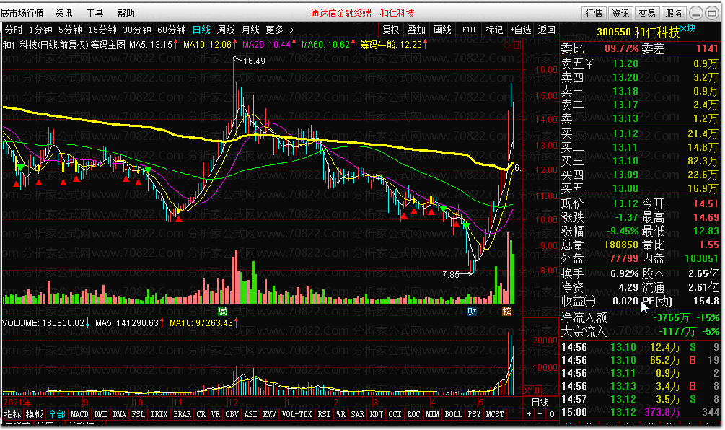Select the ROC indicator tab
Image resolution: width=725 pixels, height=430 pixels.
[413, 414]
